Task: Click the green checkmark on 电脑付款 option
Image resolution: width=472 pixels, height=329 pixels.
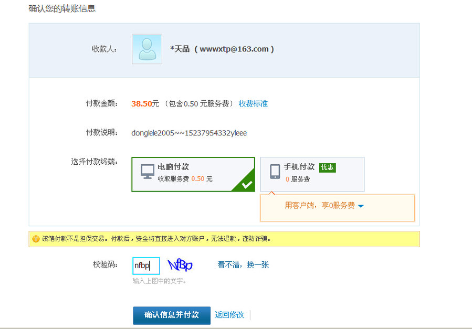Action: point(247,185)
